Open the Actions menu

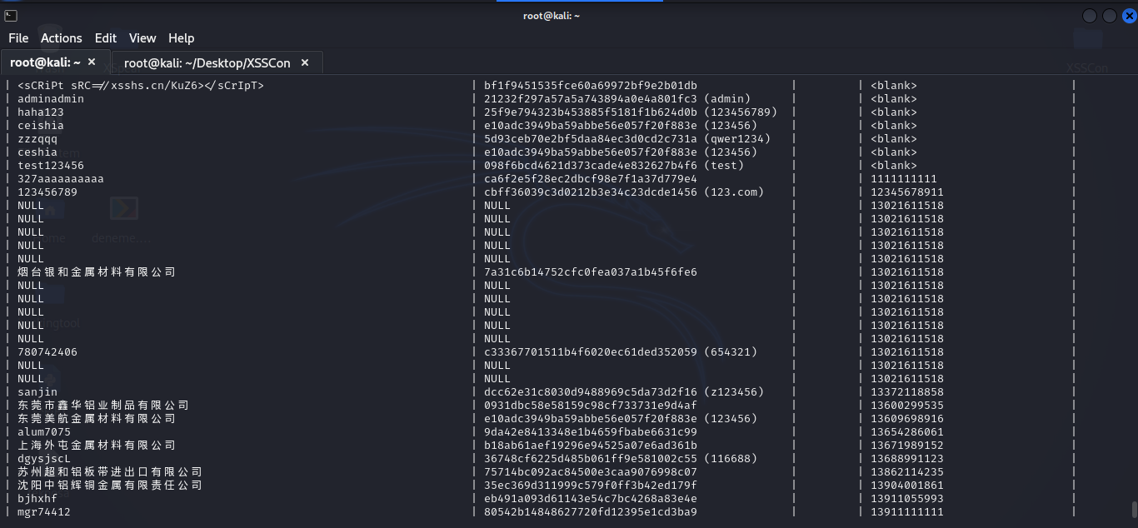pos(62,38)
